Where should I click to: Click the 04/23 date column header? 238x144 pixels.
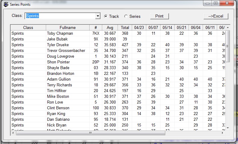pos(139,27)
